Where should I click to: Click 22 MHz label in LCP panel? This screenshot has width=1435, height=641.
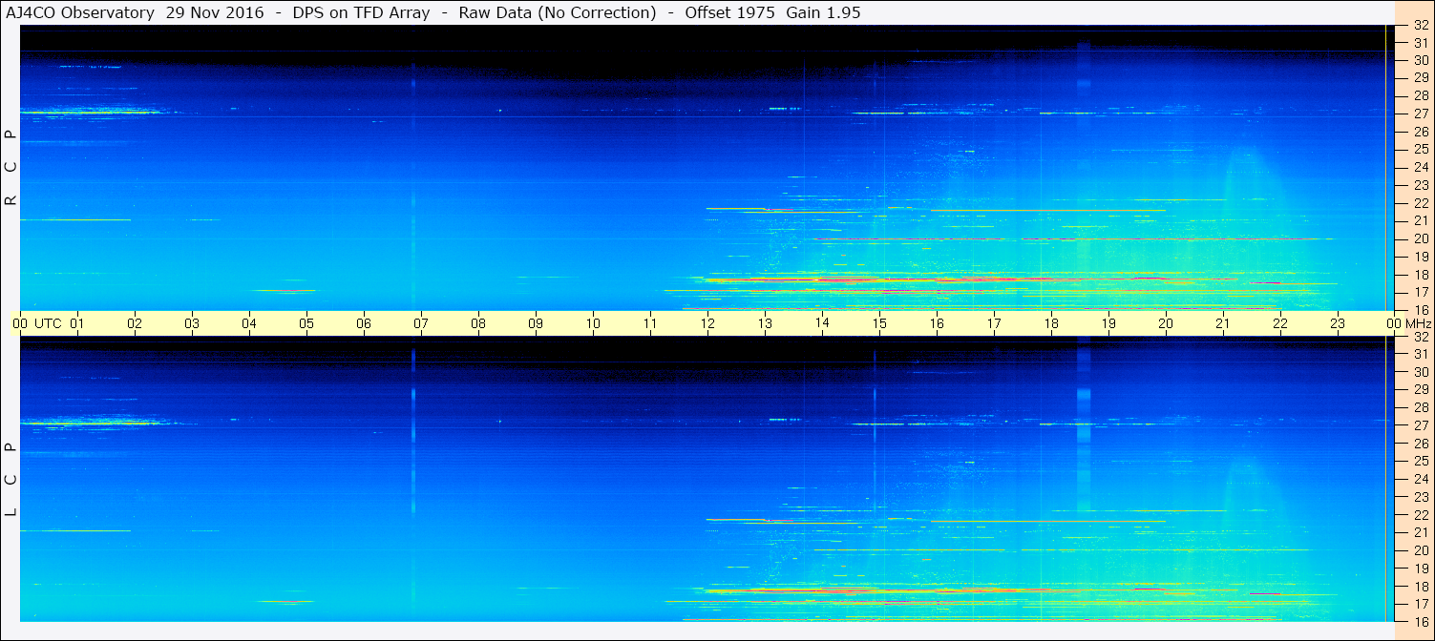click(1420, 515)
